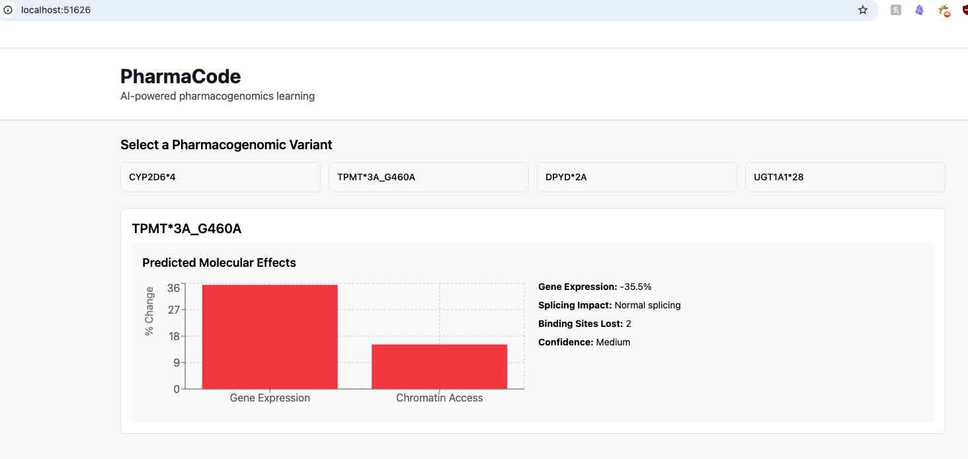Open the purple crystal extension icon

[920, 10]
